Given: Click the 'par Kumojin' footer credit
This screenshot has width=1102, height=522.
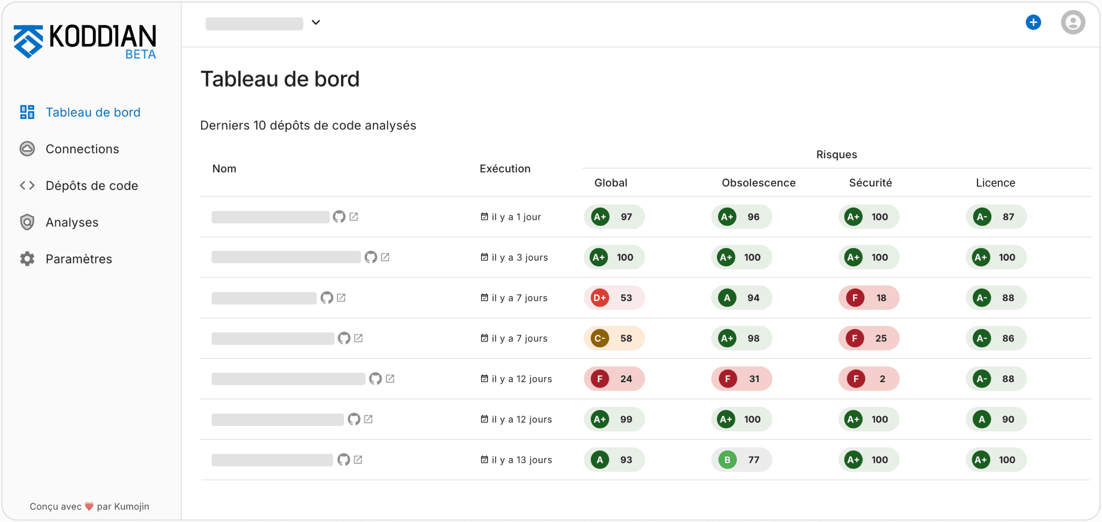Looking at the screenshot, I should point(124,506).
